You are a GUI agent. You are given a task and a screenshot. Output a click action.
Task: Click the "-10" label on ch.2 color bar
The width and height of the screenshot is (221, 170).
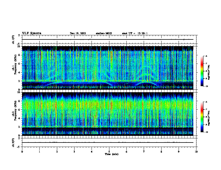206,132
